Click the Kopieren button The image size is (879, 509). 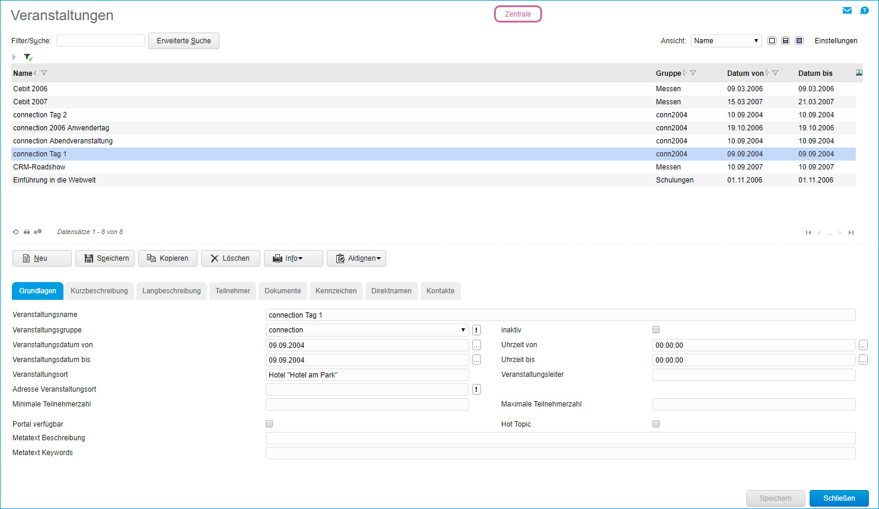coord(168,258)
